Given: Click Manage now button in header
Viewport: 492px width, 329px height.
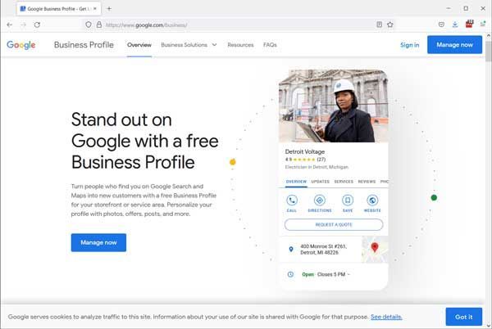Looking at the screenshot, I should [454, 45].
